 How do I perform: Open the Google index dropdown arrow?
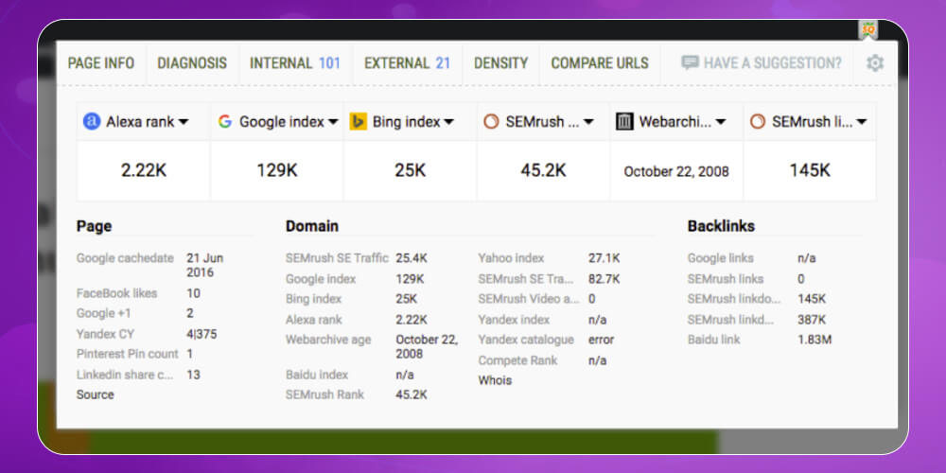point(333,122)
